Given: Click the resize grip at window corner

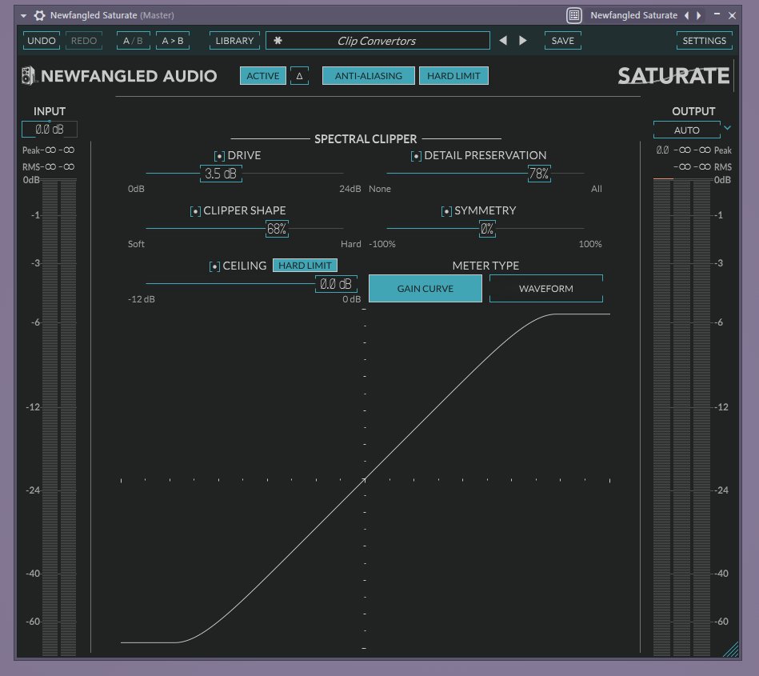Looking at the screenshot, I should (x=731, y=650).
